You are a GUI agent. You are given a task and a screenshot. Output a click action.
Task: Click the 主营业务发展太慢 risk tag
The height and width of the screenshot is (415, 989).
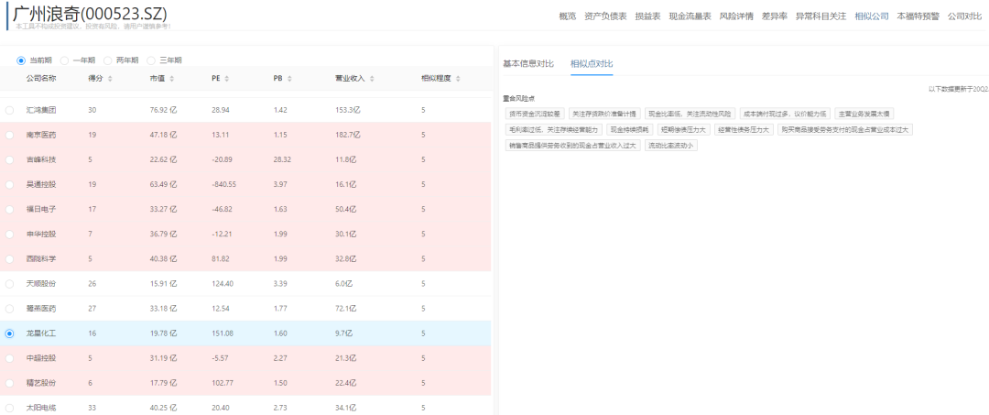click(x=864, y=115)
